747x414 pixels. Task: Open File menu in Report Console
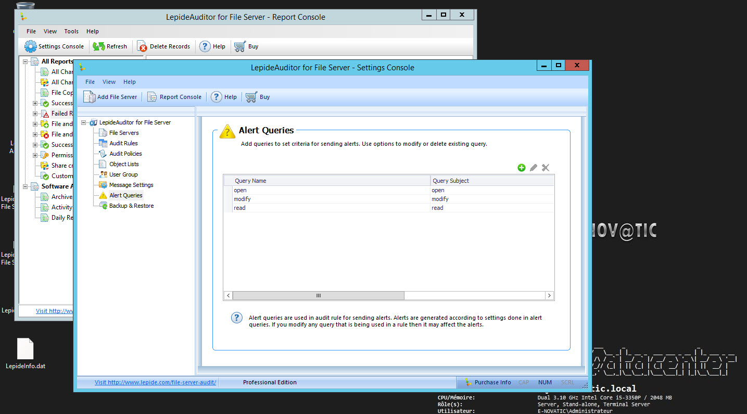31,31
